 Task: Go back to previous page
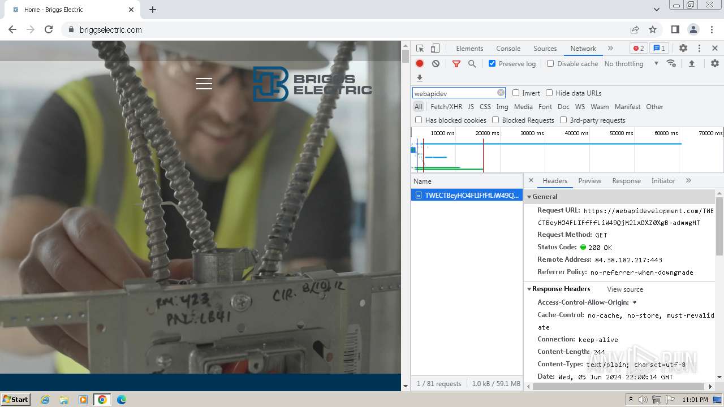point(12,29)
